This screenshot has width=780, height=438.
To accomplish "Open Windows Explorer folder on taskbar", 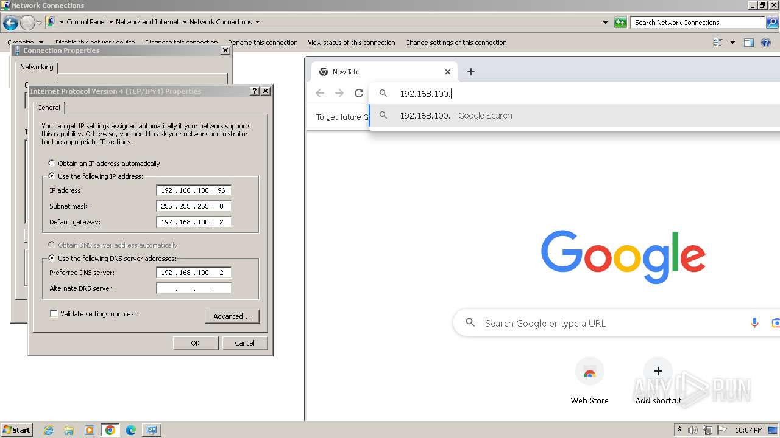I will click(x=69, y=430).
